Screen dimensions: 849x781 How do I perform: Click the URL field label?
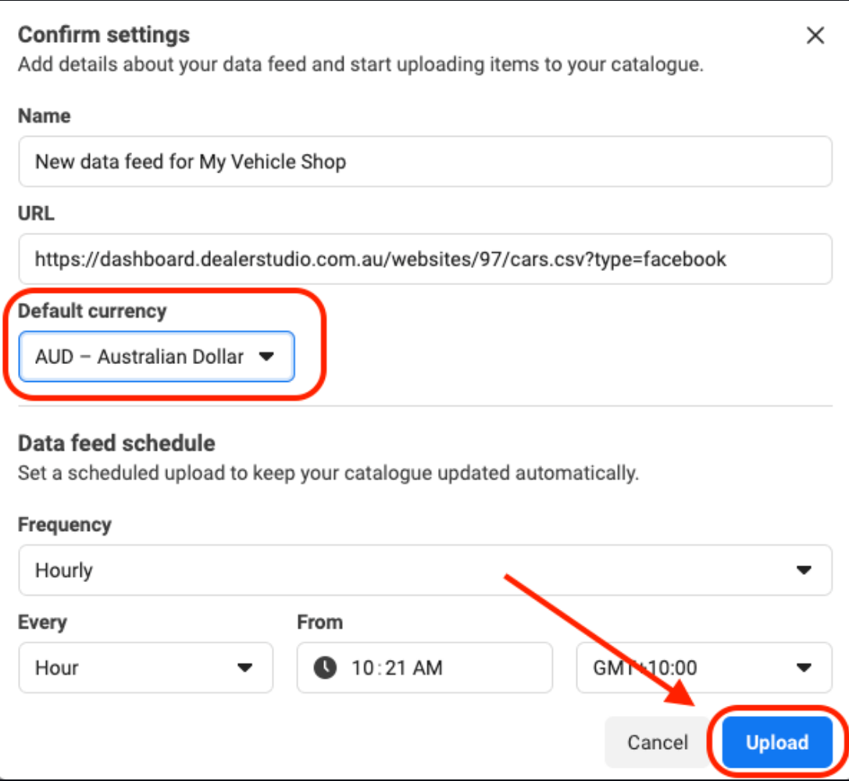click(x=36, y=213)
